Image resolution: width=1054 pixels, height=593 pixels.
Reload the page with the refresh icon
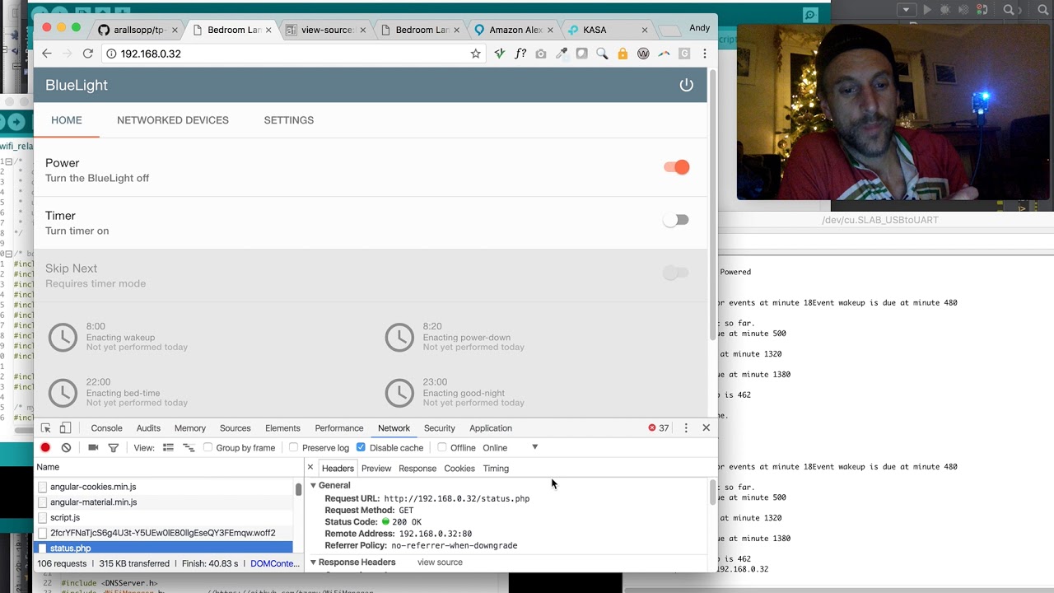coord(87,54)
